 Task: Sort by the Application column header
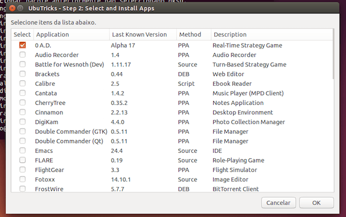71,35
